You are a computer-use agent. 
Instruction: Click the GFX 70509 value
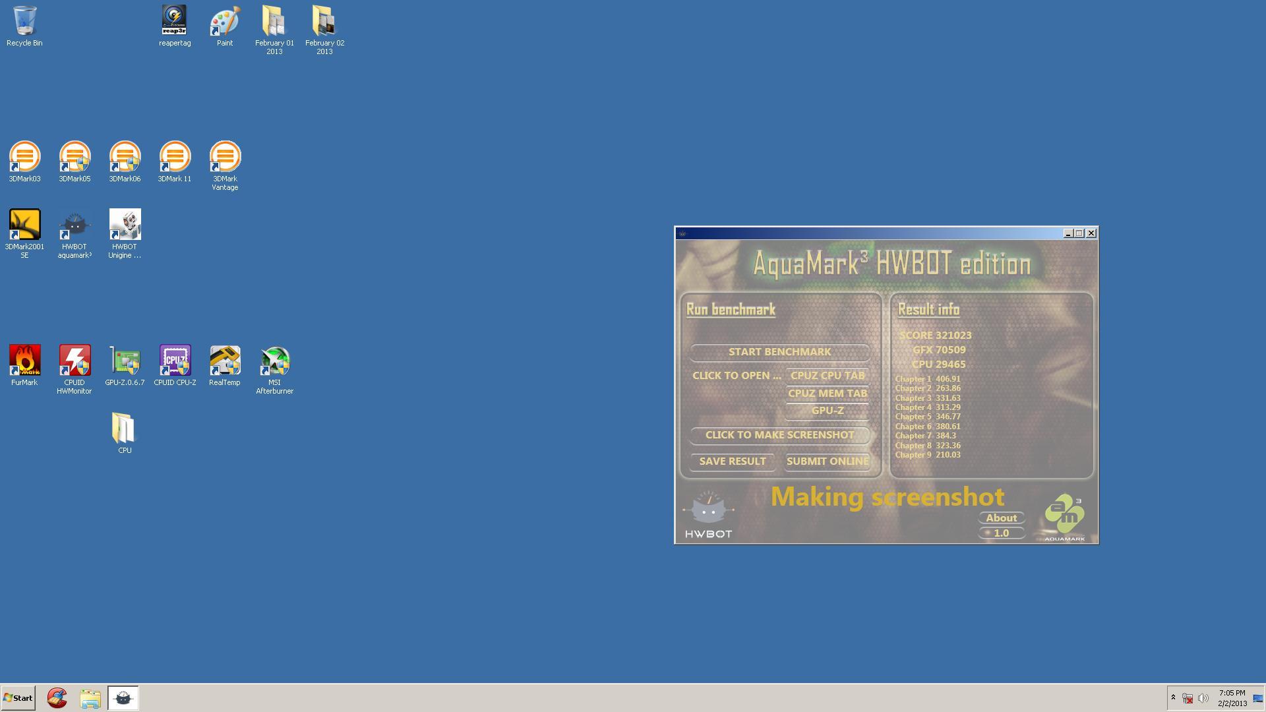click(x=939, y=349)
